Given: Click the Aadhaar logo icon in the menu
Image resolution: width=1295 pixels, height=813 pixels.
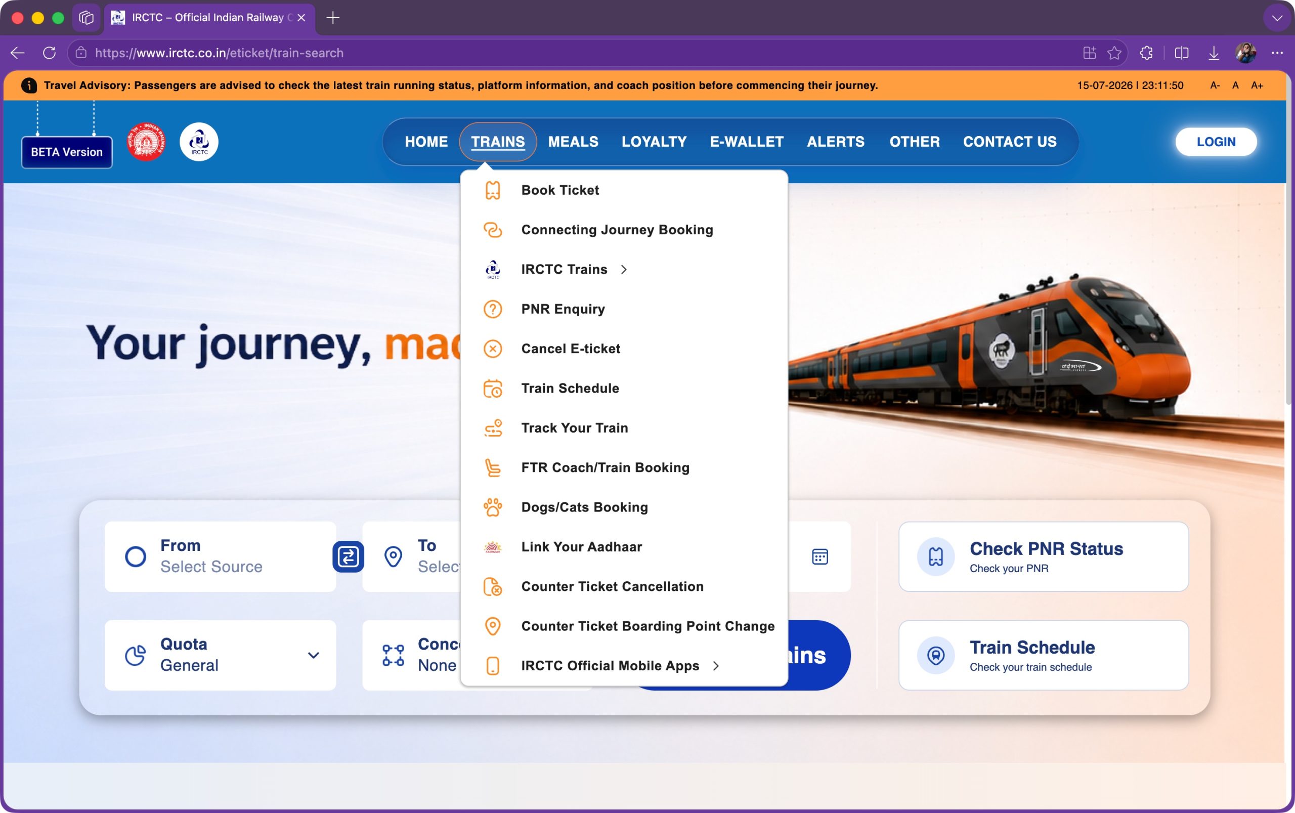Looking at the screenshot, I should tap(492, 547).
